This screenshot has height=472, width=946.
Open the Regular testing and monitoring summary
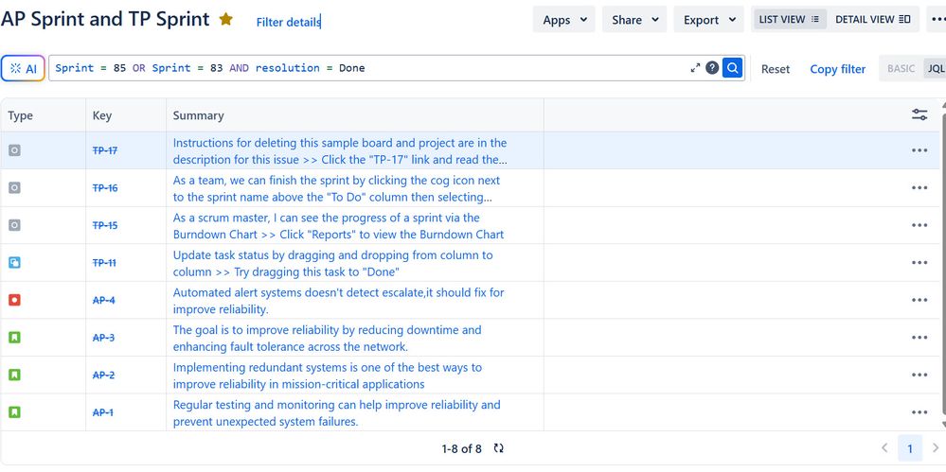tap(337, 413)
